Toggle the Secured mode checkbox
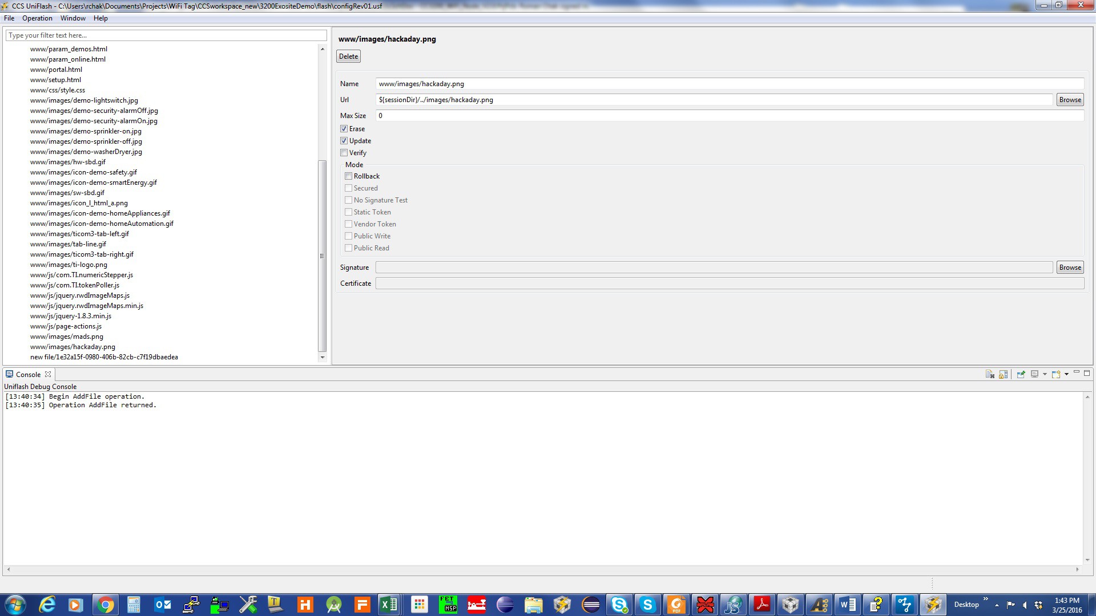The image size is (1096, 616). 348,188
